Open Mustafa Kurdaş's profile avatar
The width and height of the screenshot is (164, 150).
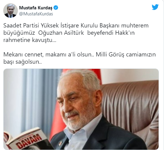pyautogui.click(x=11, y=11)
